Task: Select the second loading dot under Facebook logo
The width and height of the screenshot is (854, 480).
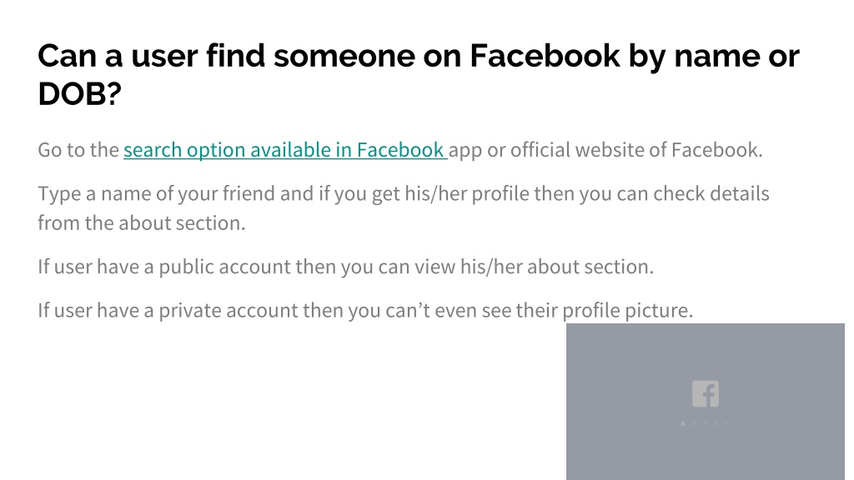Action: click(x=694, y=423)
